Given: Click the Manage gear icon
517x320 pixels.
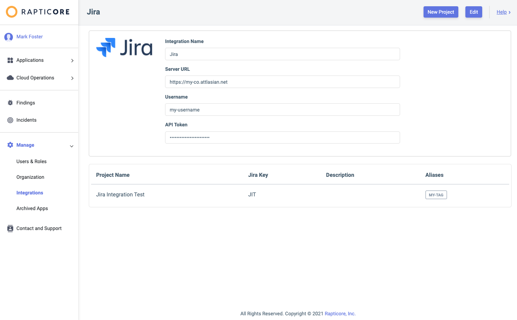Looking at the screenshot, I should (x=10, y=145).
